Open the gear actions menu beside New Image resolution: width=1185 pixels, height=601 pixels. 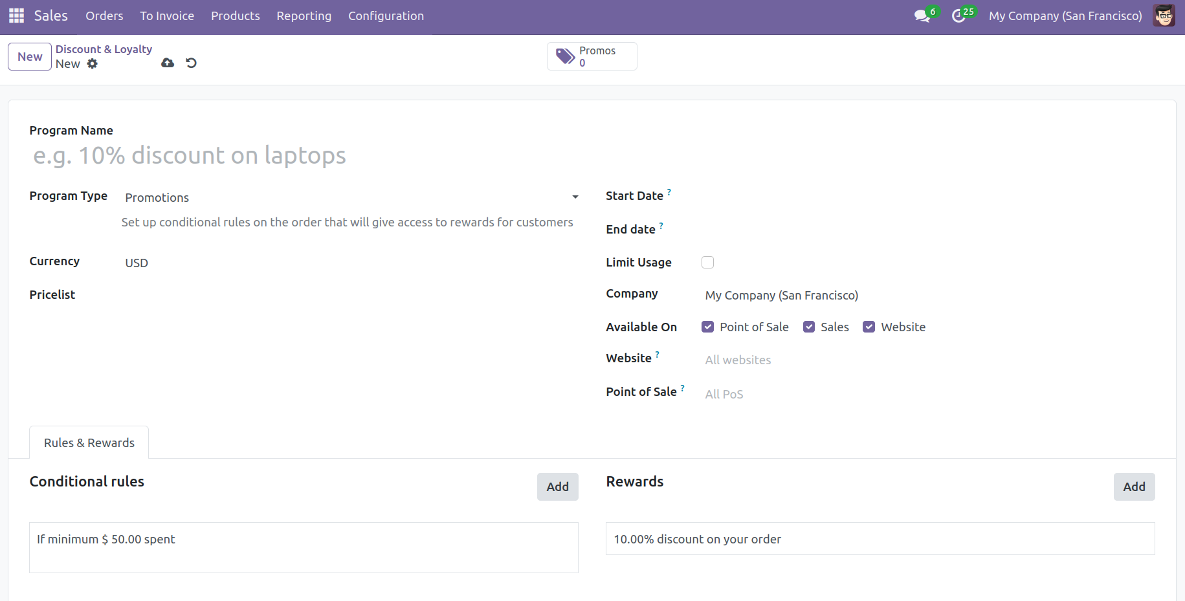pyautogui.click(x=93, y=63)
